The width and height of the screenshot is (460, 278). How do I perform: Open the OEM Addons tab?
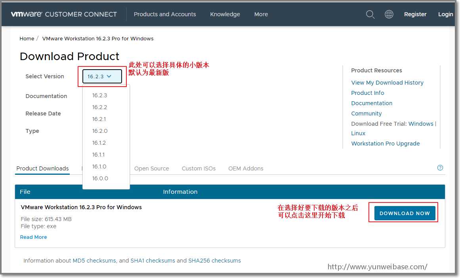[x=246, y=168]
